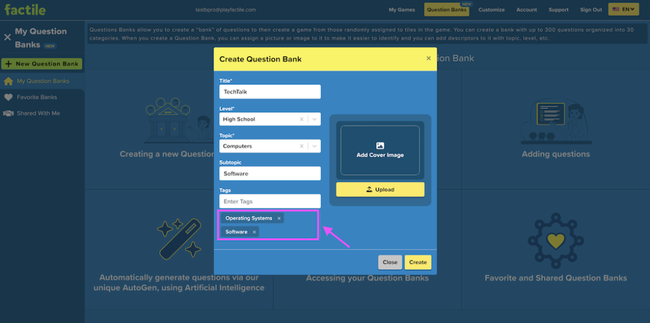The image size is (650, 323).
Task: Expand the Topic dropdown arrow
Action: tap(315, 147)
